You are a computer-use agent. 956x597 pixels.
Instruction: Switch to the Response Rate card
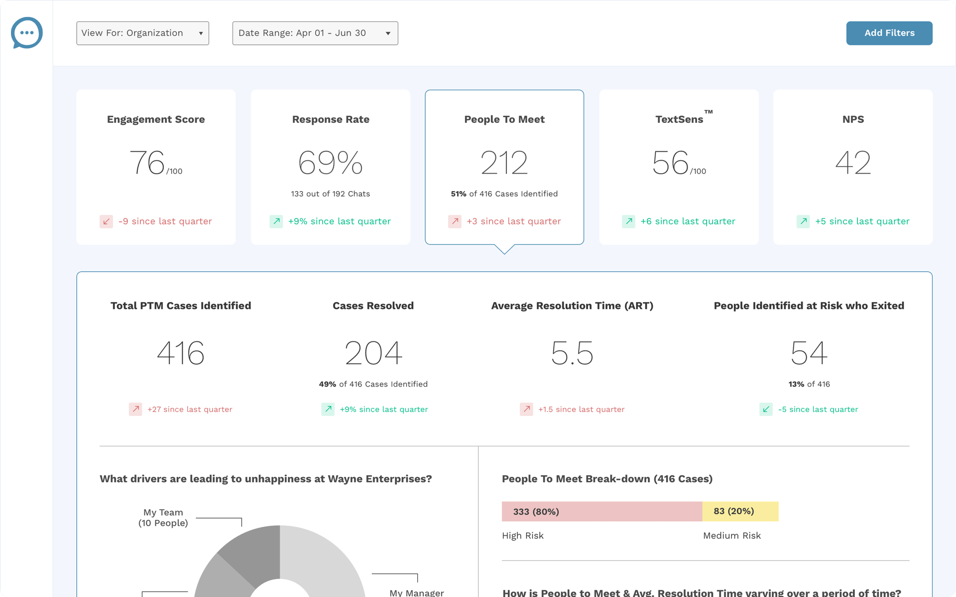tap(331, 167)
